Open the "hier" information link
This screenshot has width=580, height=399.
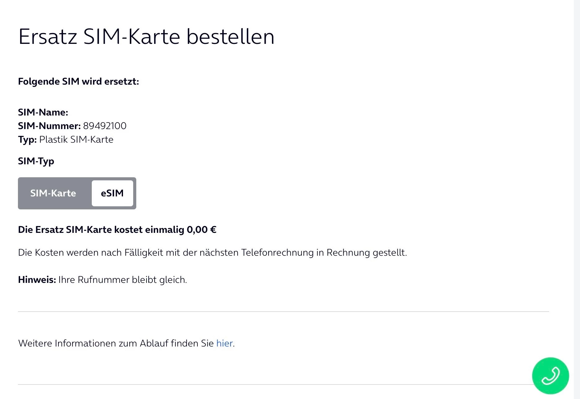pyautogui.click(x=224, y=343)
